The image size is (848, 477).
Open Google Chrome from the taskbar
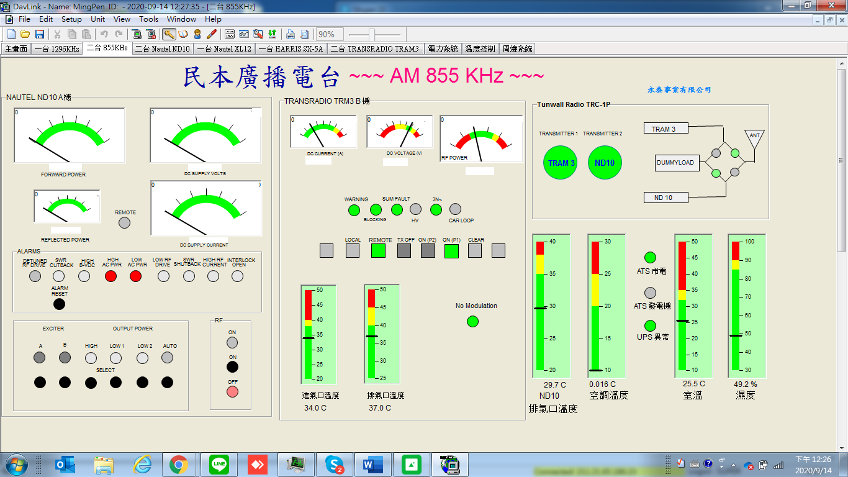178,464
